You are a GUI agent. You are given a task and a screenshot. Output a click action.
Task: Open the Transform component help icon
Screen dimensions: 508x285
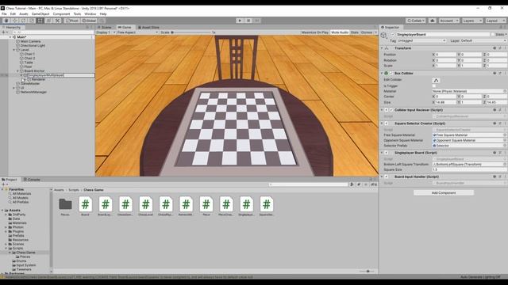(x=495, y=48)
